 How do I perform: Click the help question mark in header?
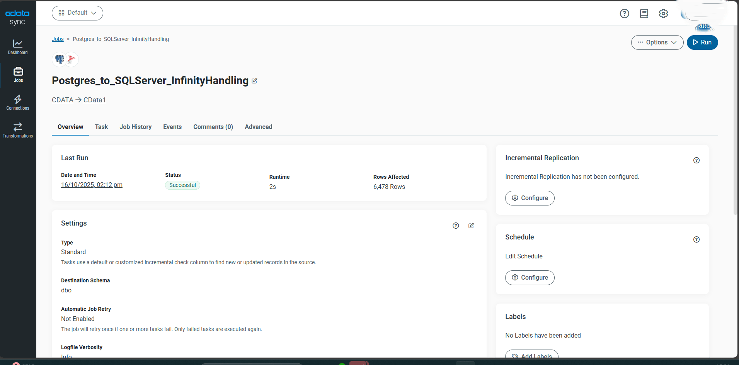(624, 14)
